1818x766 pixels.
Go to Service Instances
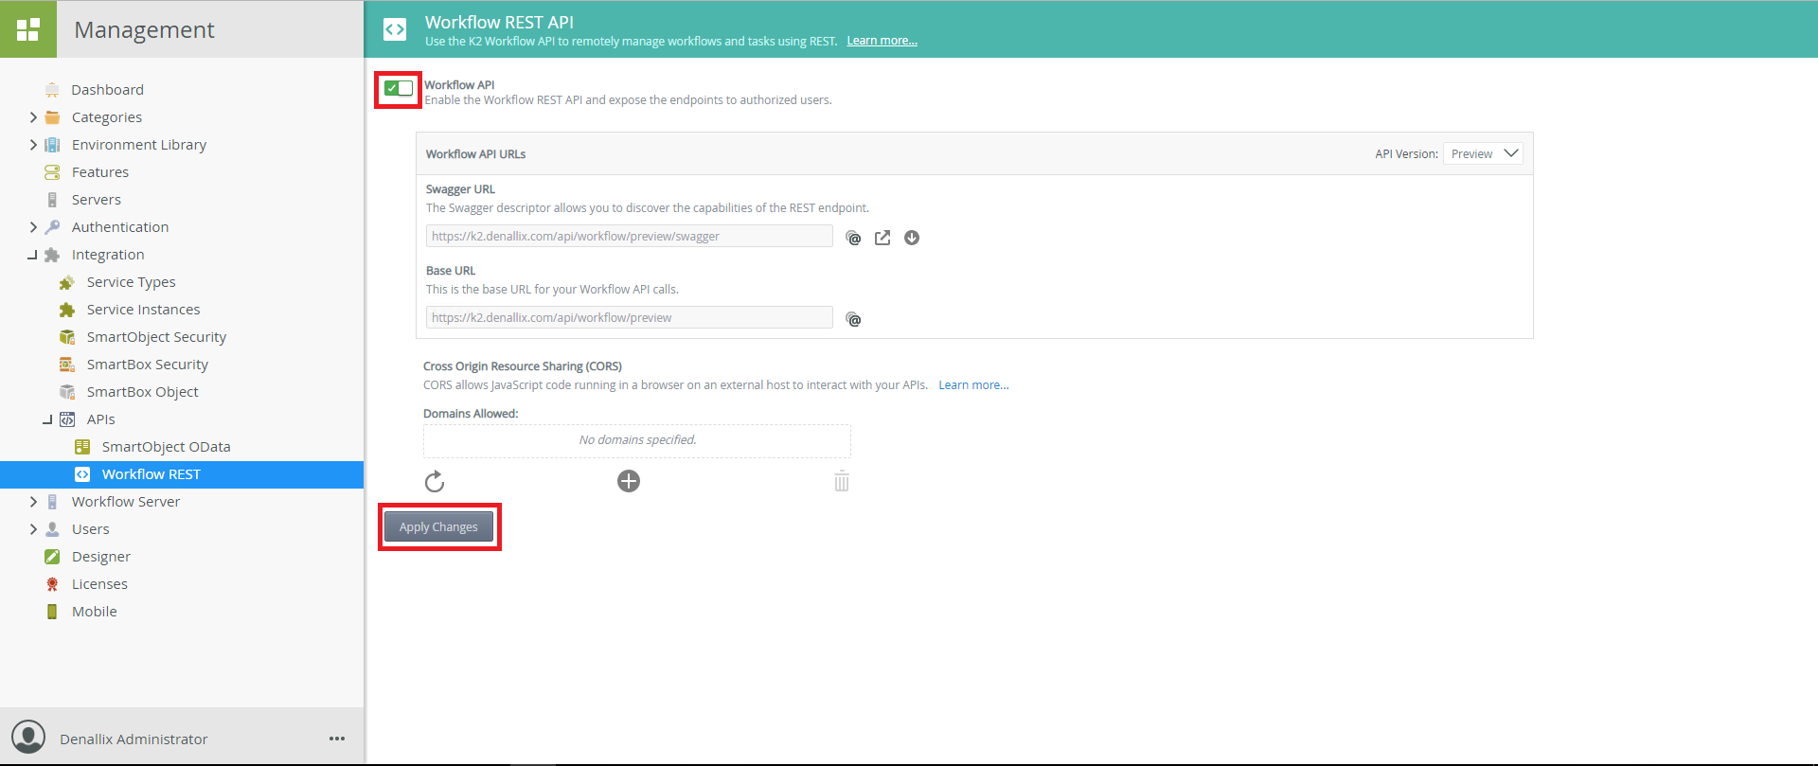143,310
